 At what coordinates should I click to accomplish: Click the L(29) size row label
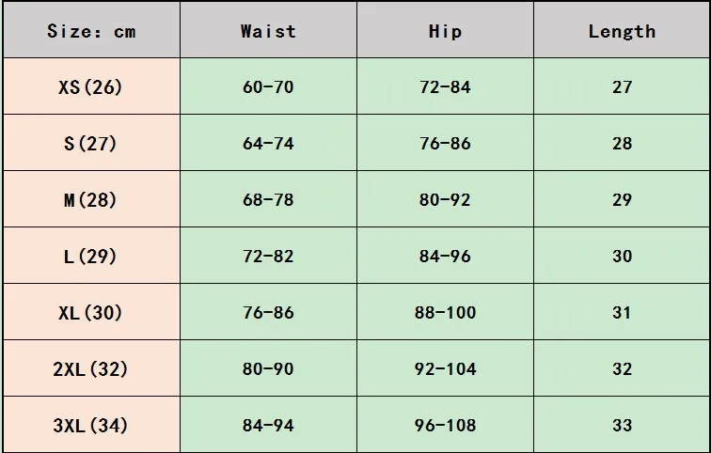click(91, 257)
